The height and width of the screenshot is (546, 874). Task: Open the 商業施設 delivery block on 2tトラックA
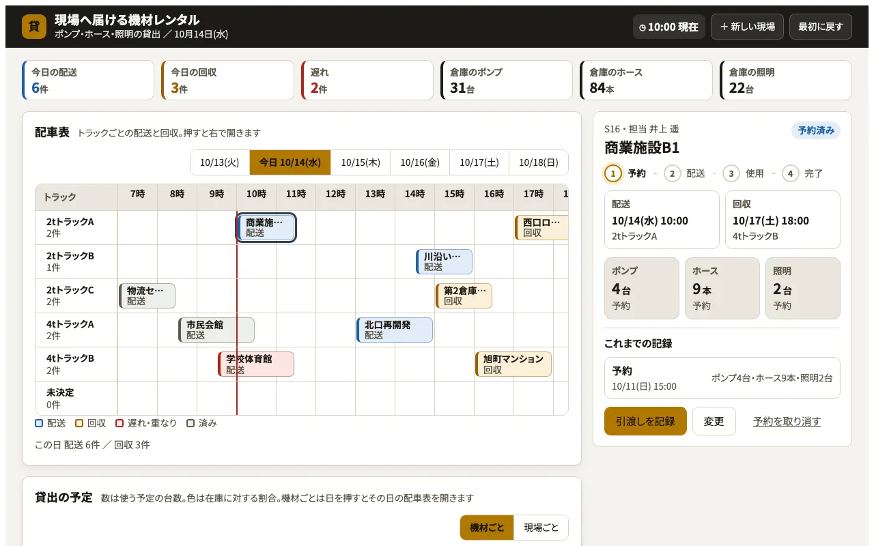pyautogui.click(x=266, y=227)
